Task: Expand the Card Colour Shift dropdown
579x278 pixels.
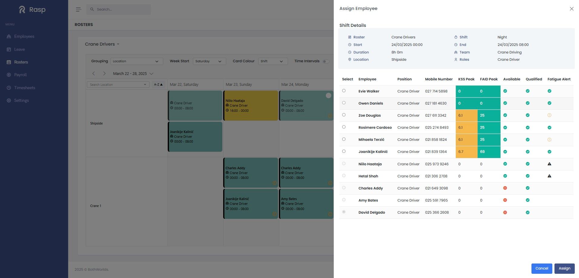Action: pos(273,61)
